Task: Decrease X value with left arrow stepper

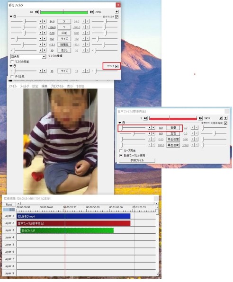Action: click(x=41, y=21)
